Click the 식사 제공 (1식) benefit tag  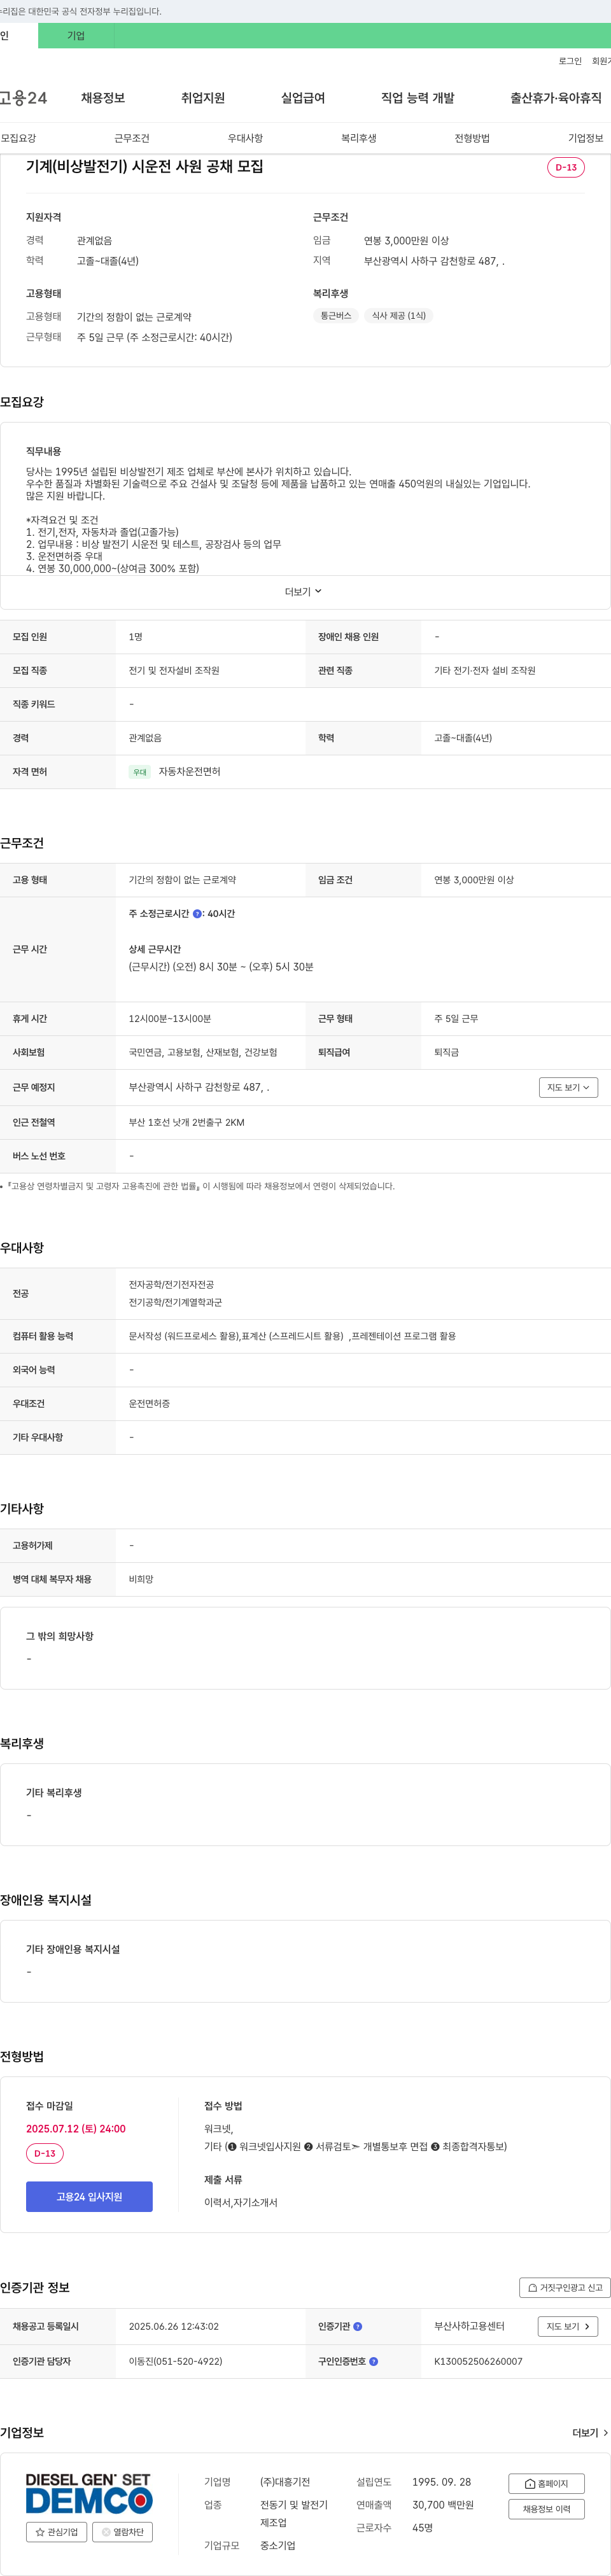pos(399,316)
